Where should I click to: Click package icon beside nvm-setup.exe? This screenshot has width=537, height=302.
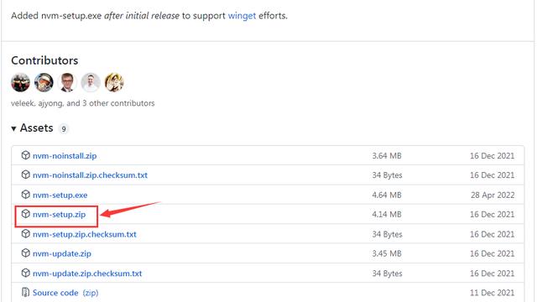click(x=26, y=195)
